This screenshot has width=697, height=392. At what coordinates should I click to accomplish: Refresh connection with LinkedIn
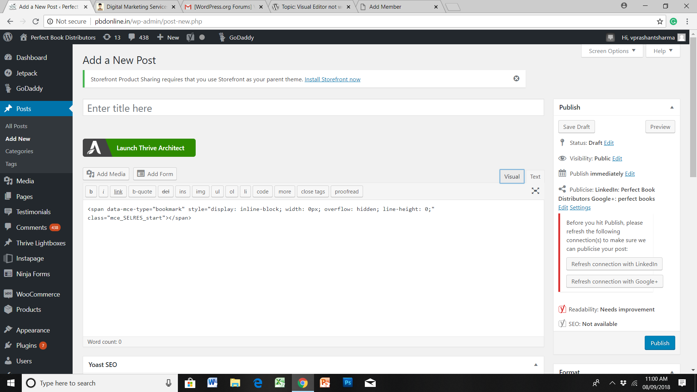[x=614, y=264]
